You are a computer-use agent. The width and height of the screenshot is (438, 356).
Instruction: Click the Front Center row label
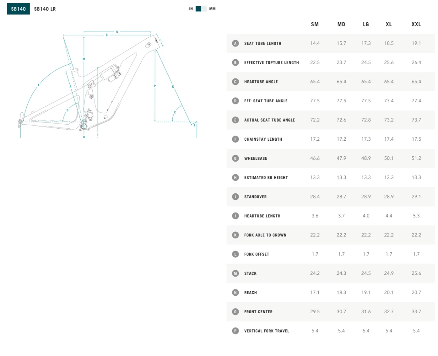coord(258,312)
